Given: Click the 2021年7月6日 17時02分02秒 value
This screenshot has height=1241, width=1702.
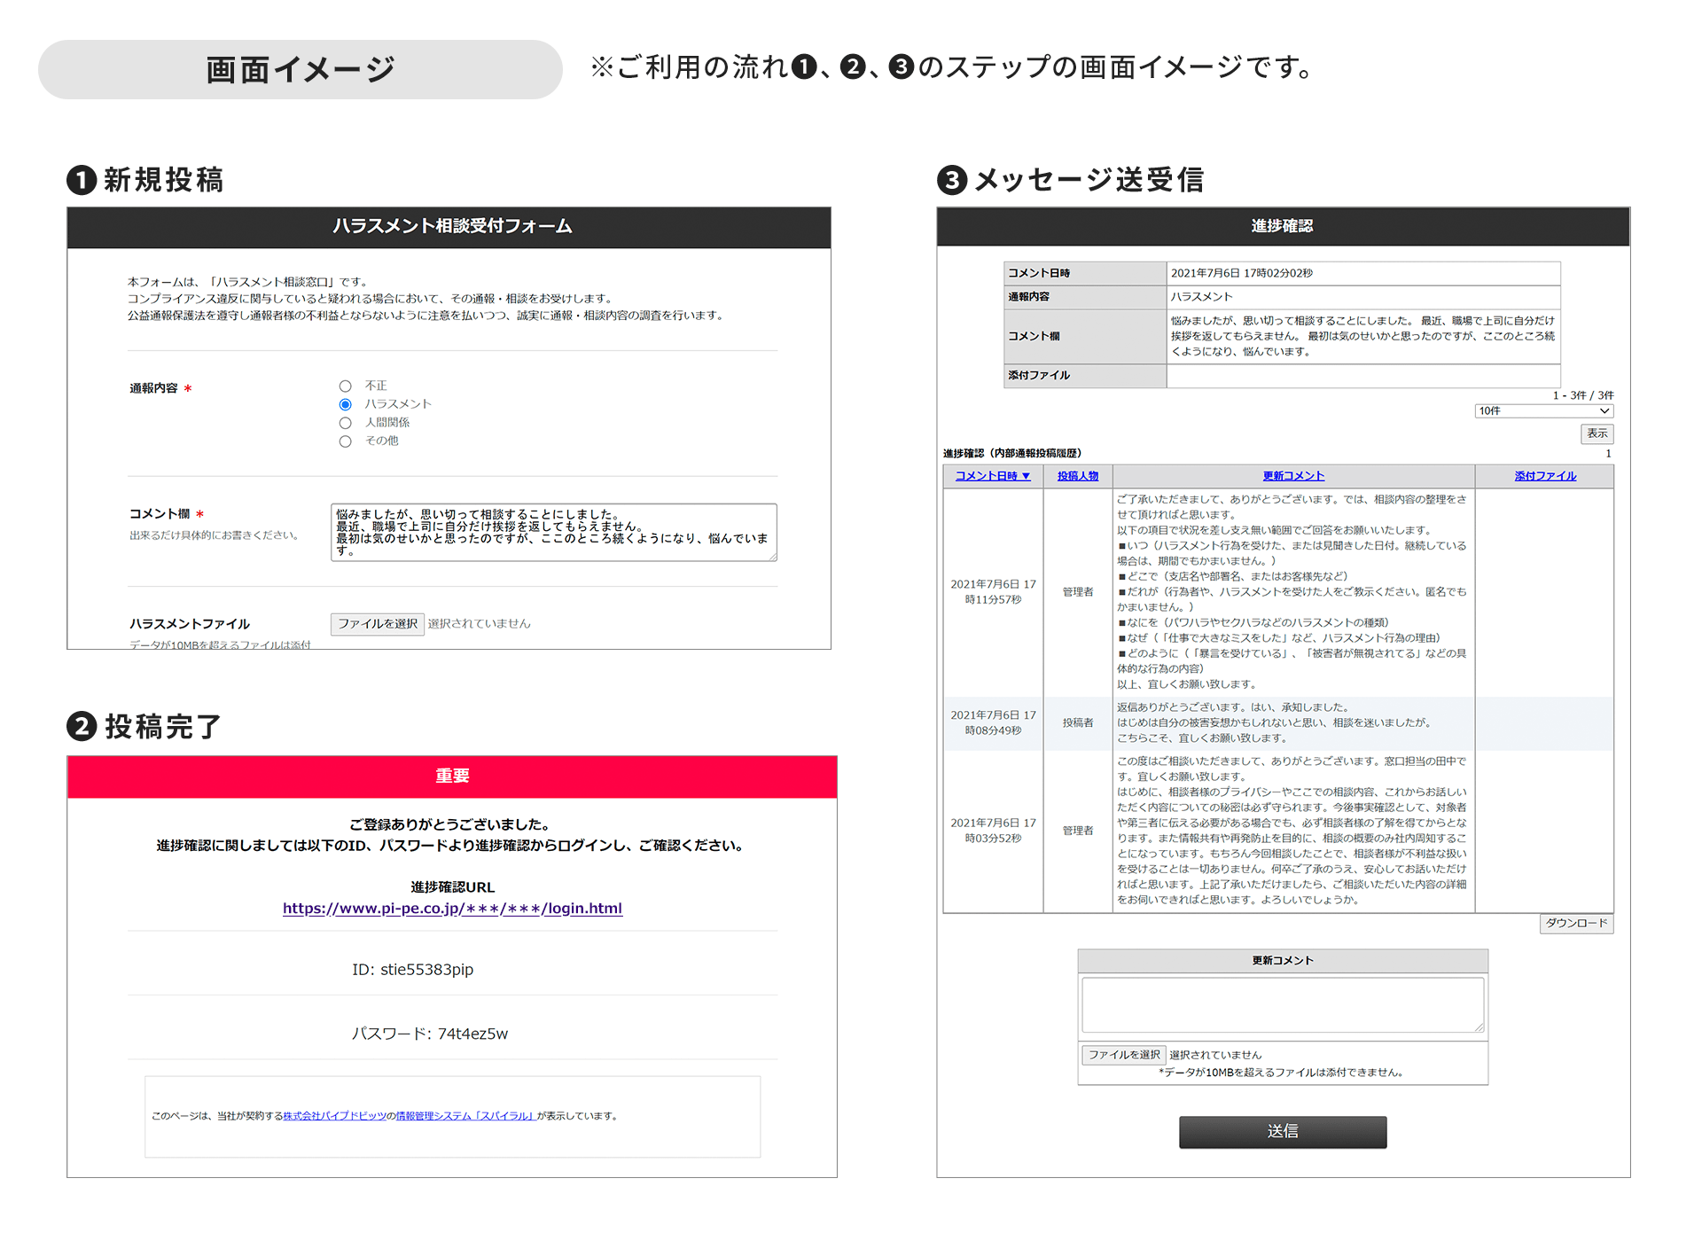Looking at the screenshot, I should tap(1241, 273).
